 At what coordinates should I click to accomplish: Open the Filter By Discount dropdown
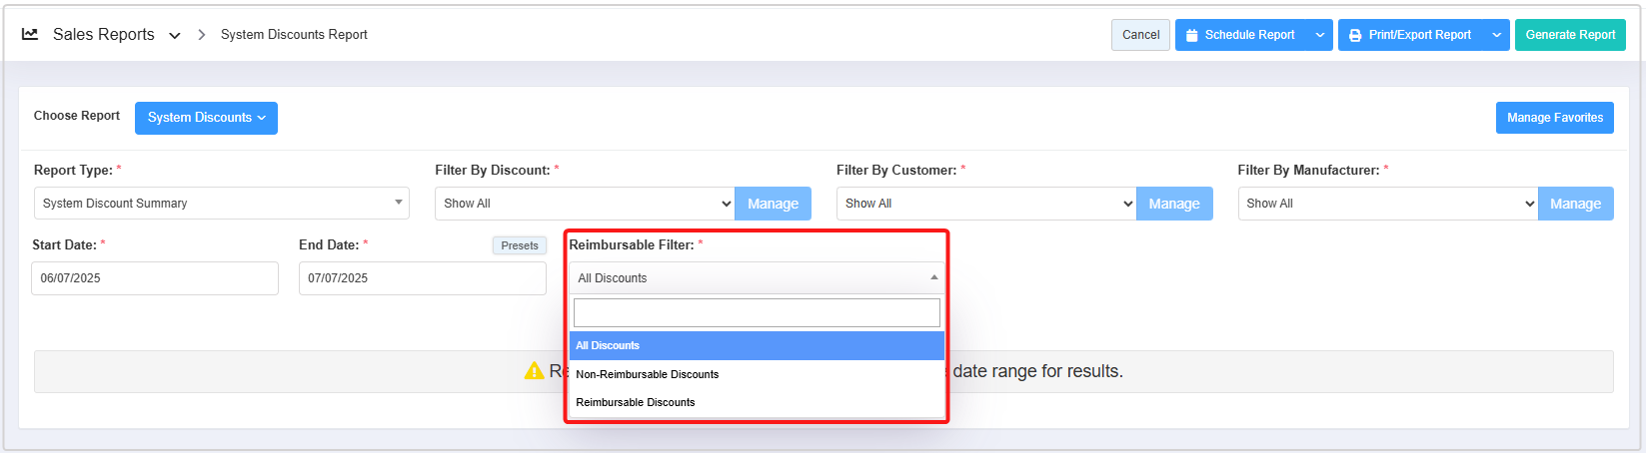point(585,204)
